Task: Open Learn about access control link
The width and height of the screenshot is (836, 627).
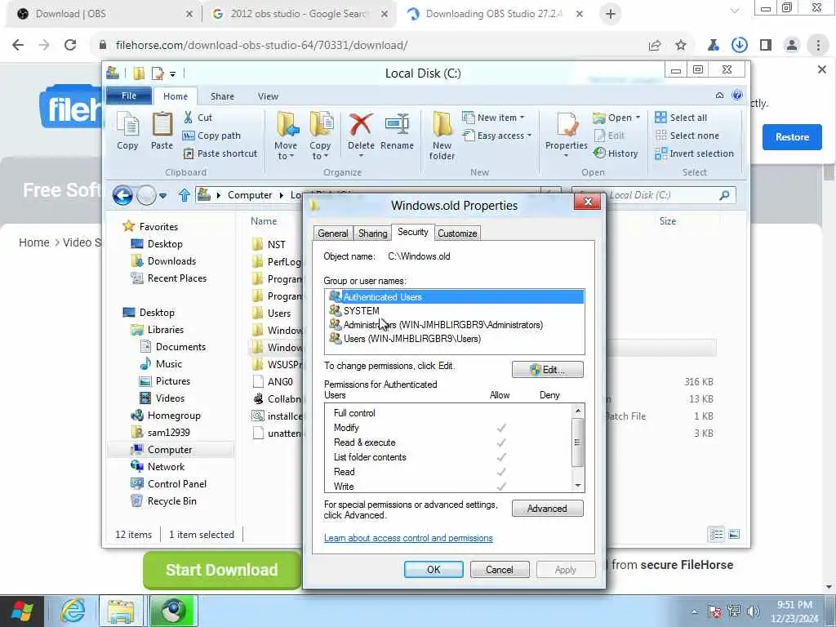Action: [408, 538]
